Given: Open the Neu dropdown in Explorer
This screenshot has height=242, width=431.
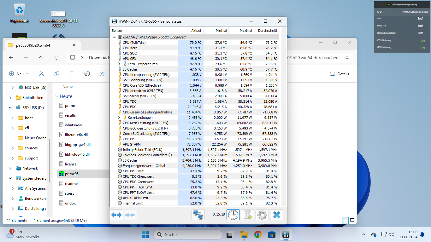Looking at the screenshot, I should click(x=19, y=74).
